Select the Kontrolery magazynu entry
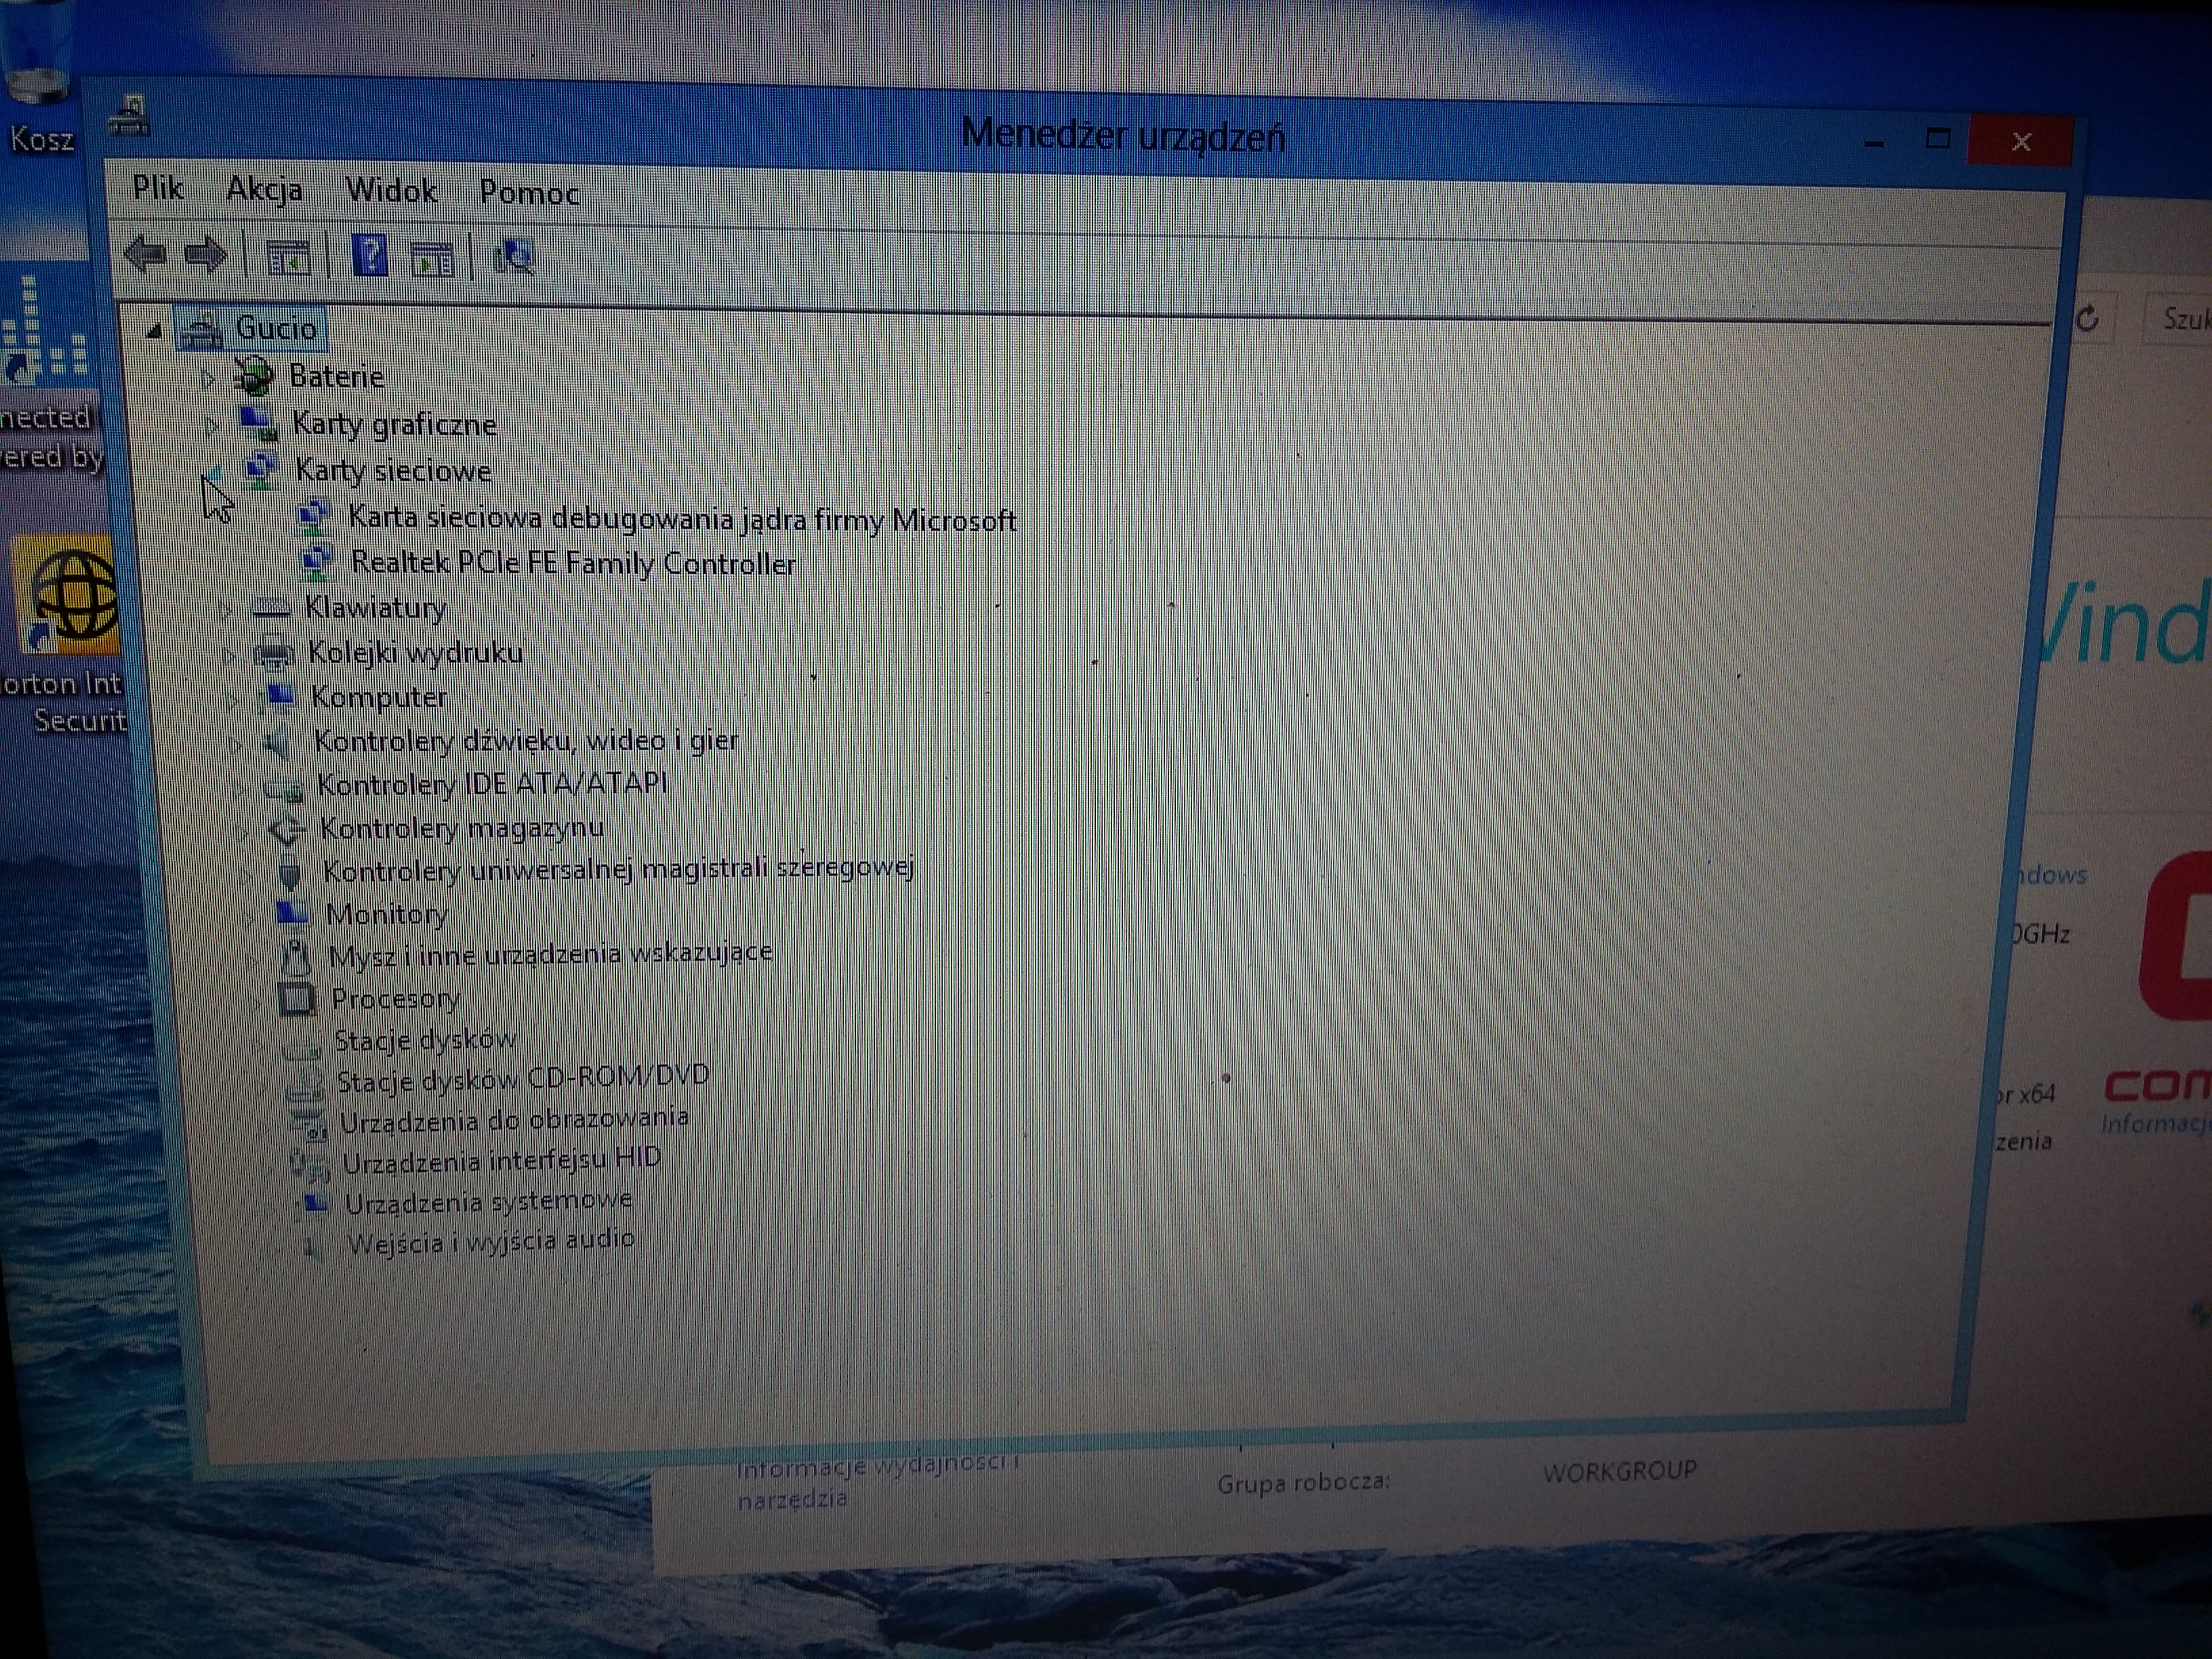 [462, 829]
